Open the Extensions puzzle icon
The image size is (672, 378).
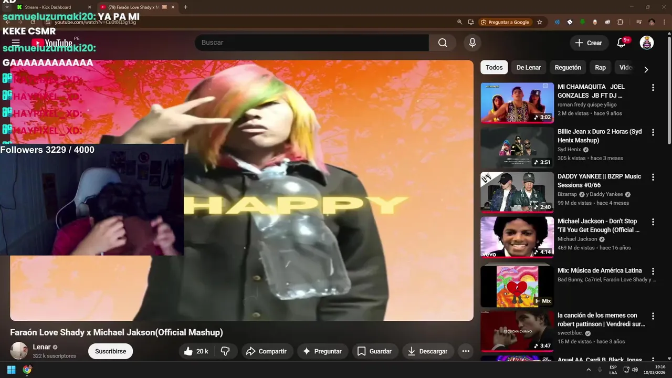click(621, 22)
